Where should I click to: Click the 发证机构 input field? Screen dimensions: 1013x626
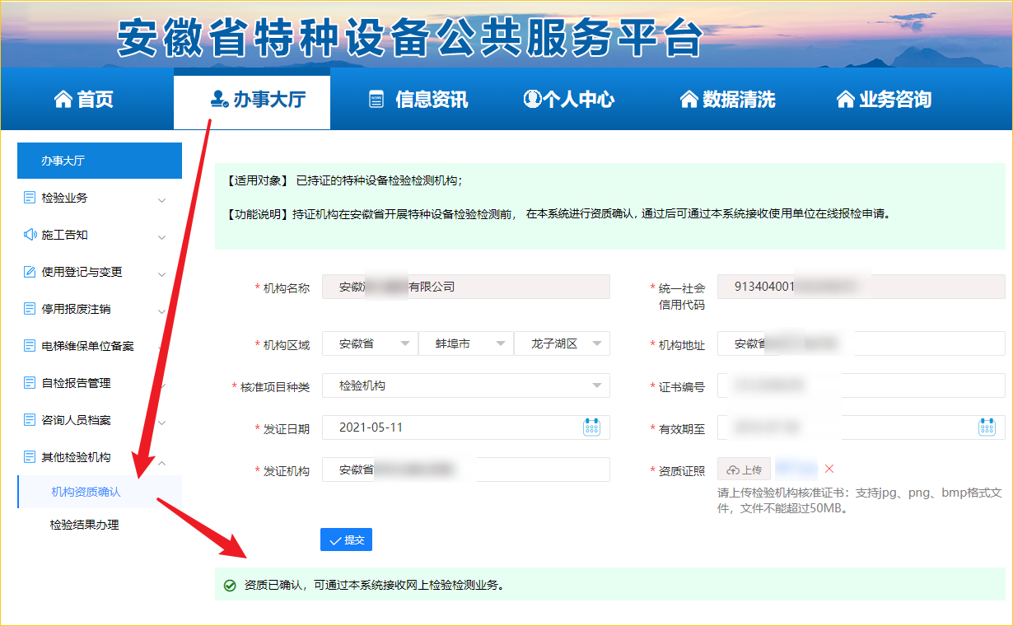[x=466, y=469]
